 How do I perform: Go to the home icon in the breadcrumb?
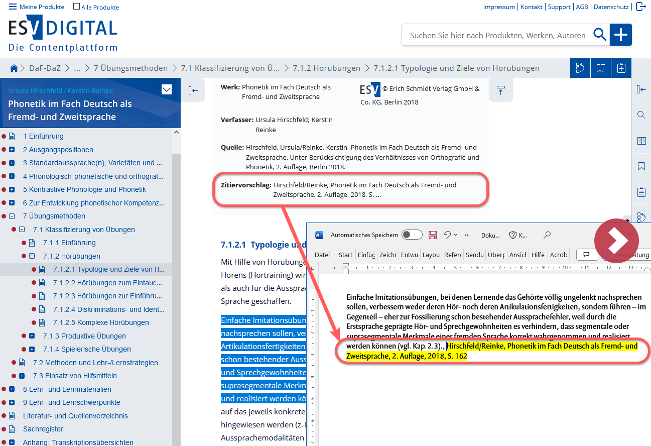tap(14, 68)
